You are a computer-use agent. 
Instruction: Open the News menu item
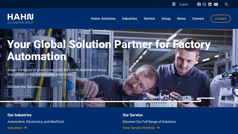tap(181, 18)
